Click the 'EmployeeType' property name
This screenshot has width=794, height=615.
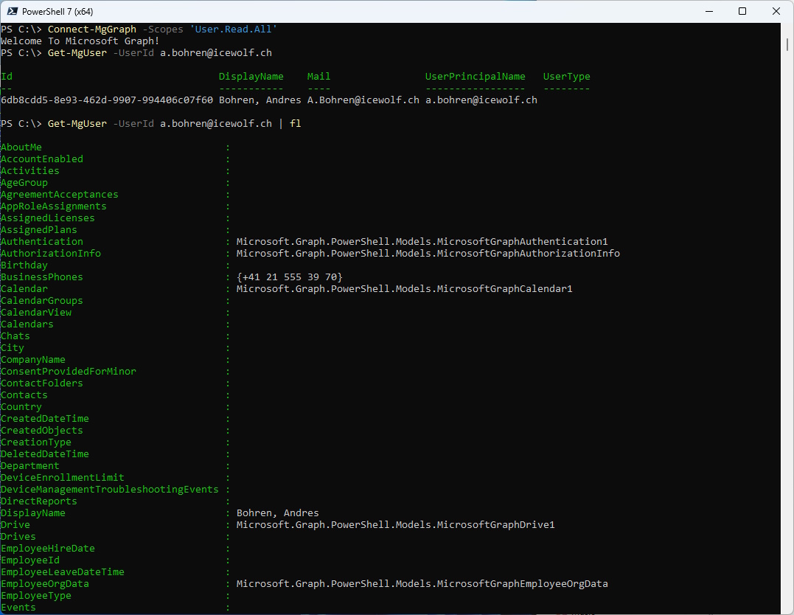tap(36, 596)
